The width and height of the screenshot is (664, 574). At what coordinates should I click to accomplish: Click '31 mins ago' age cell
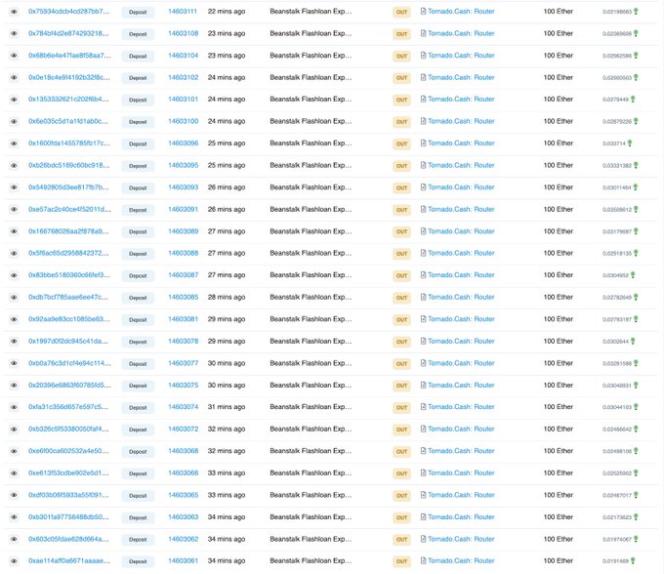227,407
